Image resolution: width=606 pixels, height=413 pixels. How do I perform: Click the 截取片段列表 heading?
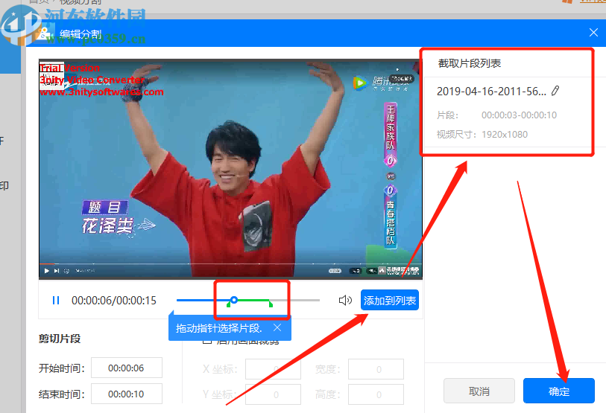(x=469, y=63)
